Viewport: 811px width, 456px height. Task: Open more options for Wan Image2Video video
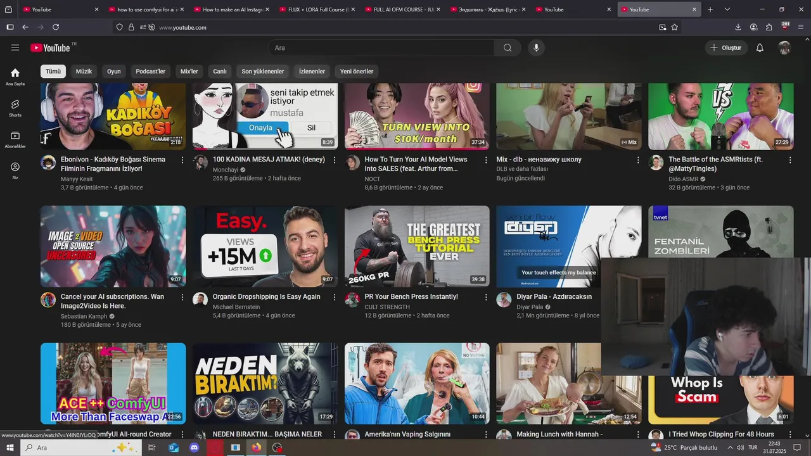[182, 297]
